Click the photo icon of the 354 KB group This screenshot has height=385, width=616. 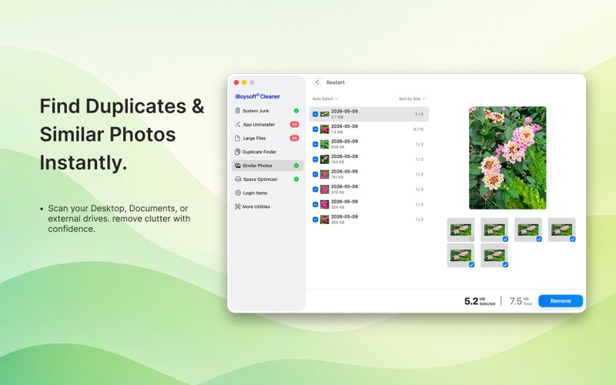pos(324,204)
